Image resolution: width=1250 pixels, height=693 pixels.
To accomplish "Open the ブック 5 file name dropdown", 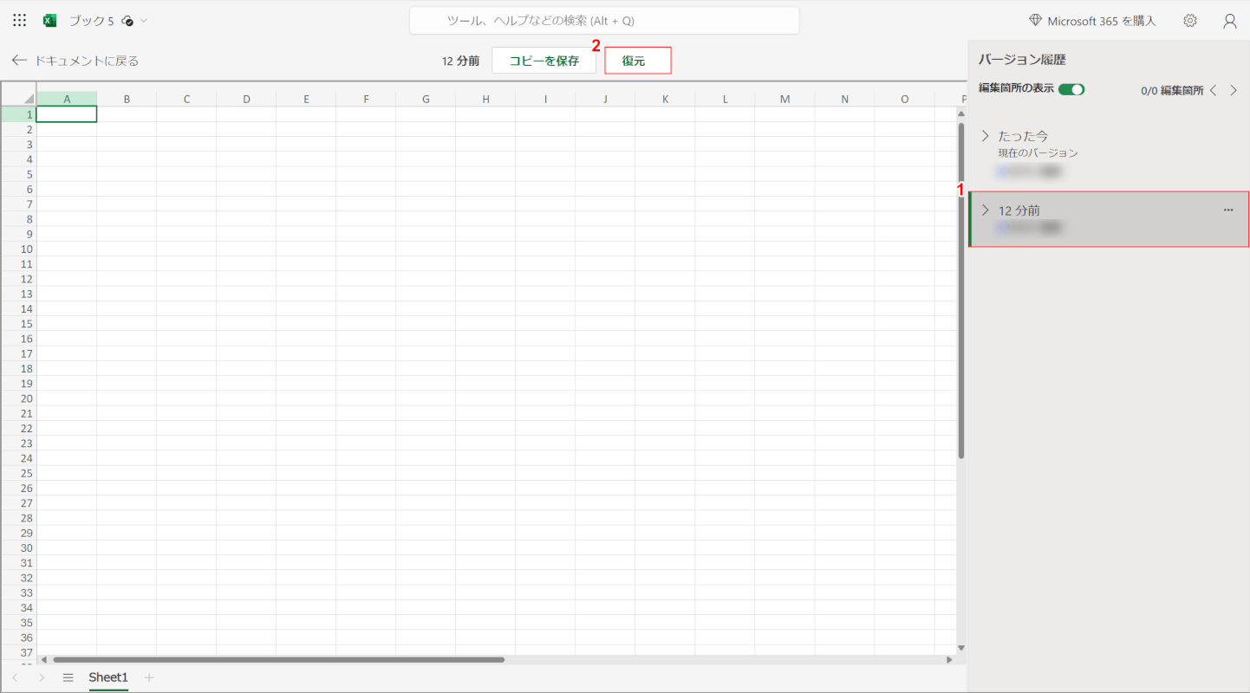I will 144,21.
